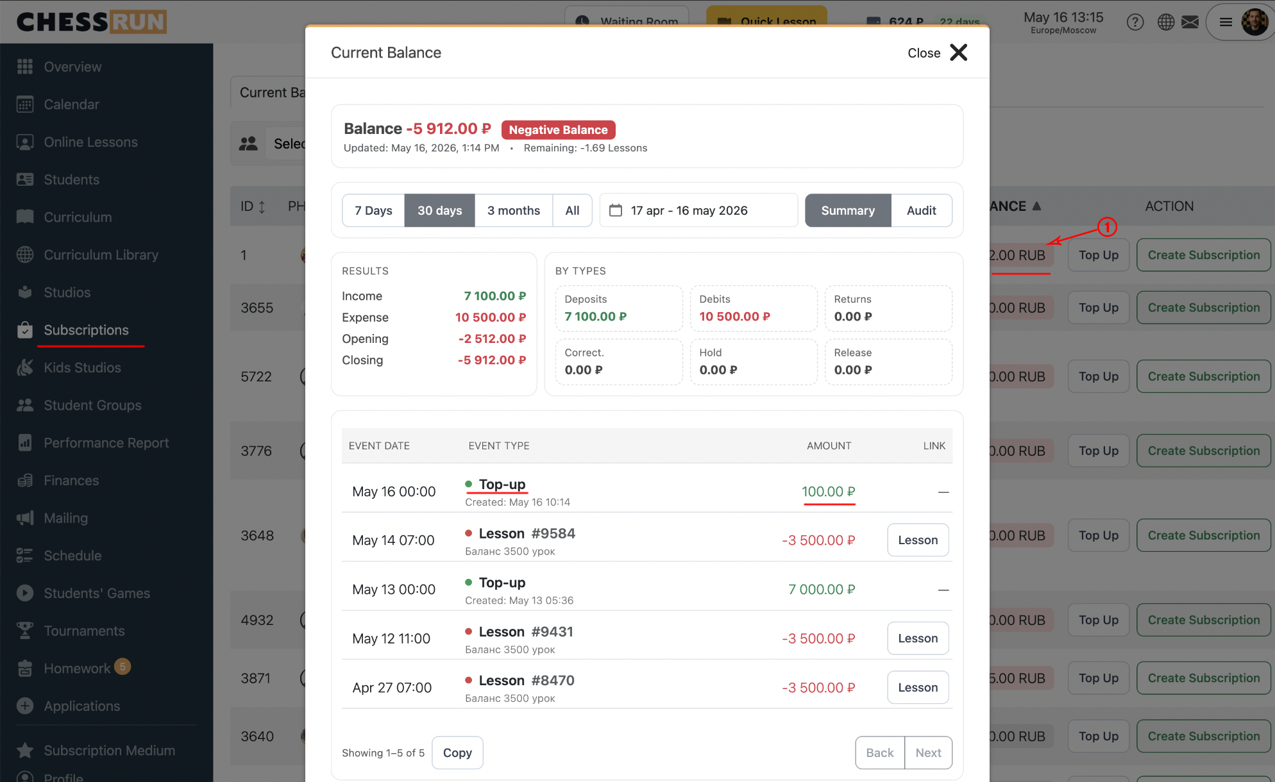1275x782 pixels.
Task: Select the 7 Days period
Action: coord(373,210)
